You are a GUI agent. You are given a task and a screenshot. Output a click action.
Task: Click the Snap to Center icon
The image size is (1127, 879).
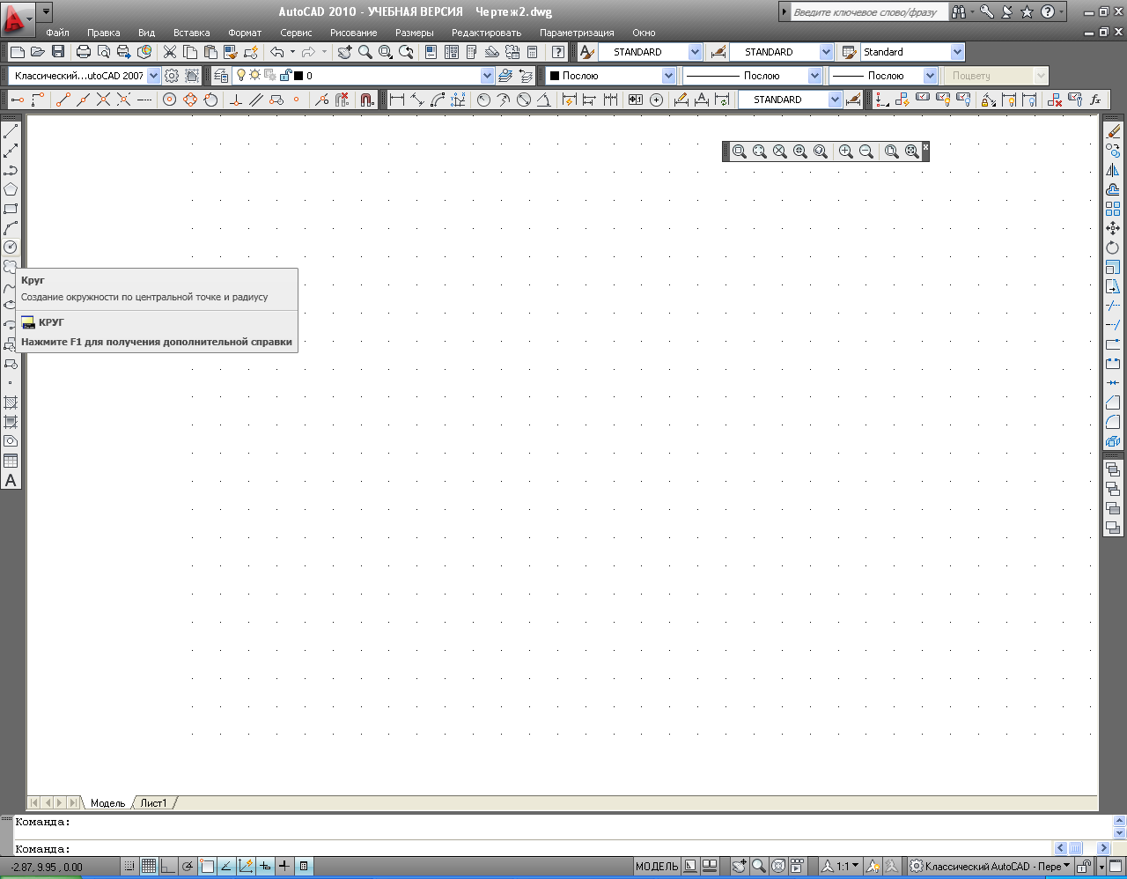(x=170, y=100)
